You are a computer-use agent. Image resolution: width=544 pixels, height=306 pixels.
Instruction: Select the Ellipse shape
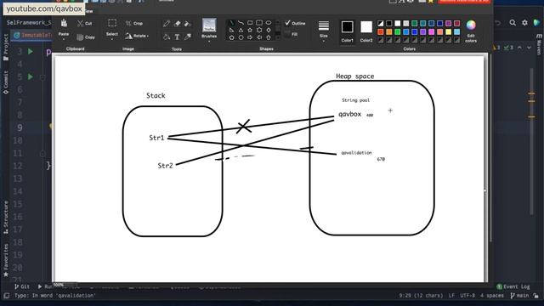[269, 23]
